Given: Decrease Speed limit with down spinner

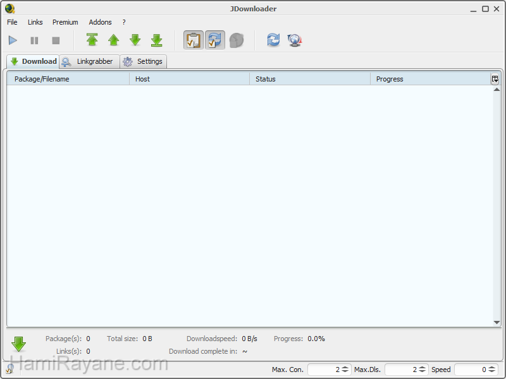Looking at the screenshot, I should (x=491, y=371).
